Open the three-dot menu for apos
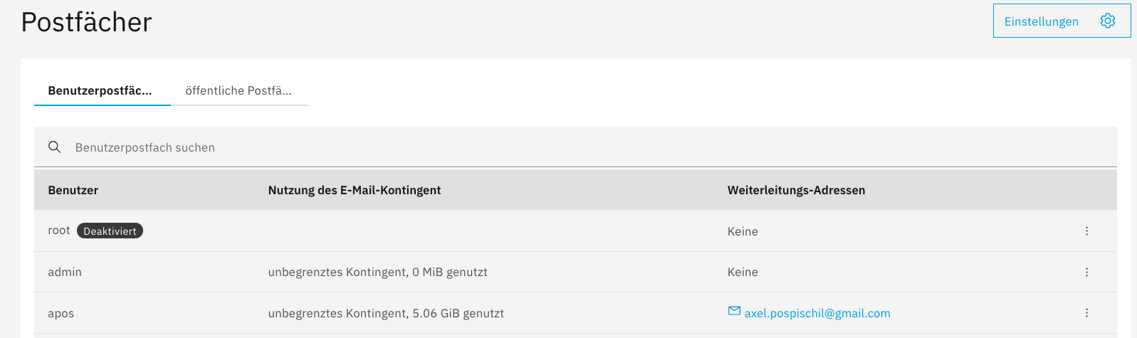Viewport: 1137px width, 338px height. tap(1086, 313)
